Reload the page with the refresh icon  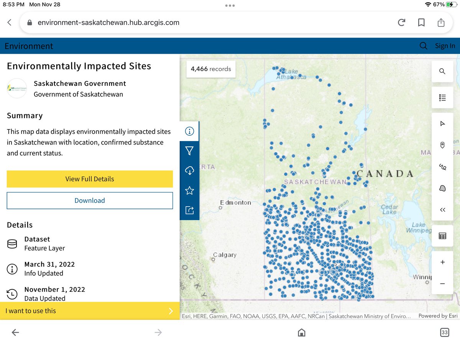coord(401,23)
